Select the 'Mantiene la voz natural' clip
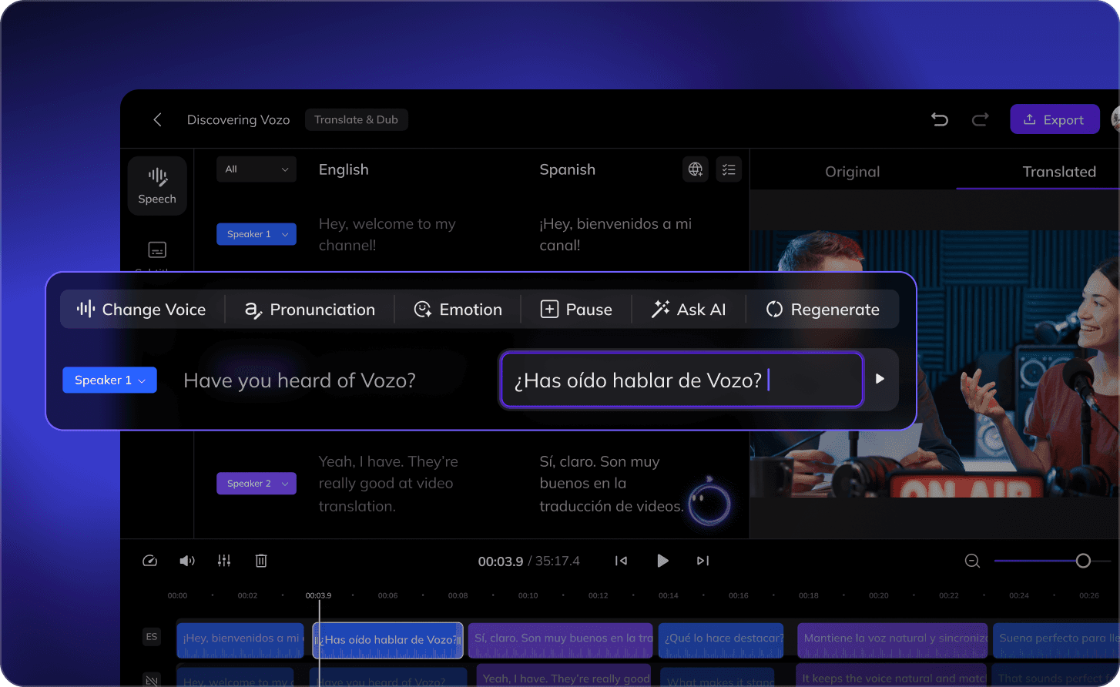The width and height of the screenshot is (1120, 687). click(892, 640)
